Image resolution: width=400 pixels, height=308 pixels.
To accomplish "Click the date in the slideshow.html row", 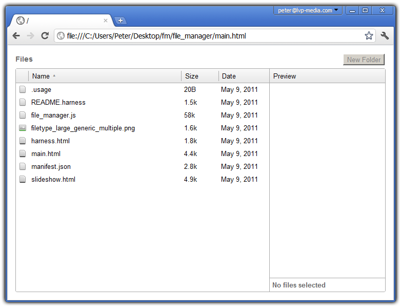I will click(239, 180).
